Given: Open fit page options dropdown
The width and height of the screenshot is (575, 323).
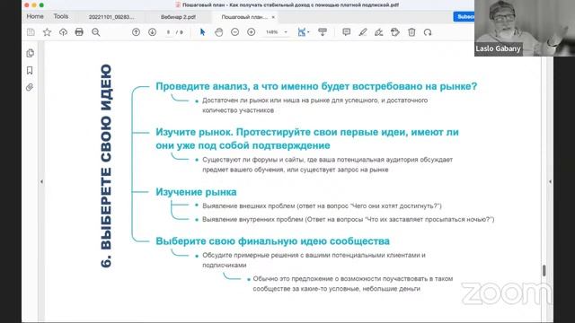Looking at the screenshot, I should (x=304, y=32).
